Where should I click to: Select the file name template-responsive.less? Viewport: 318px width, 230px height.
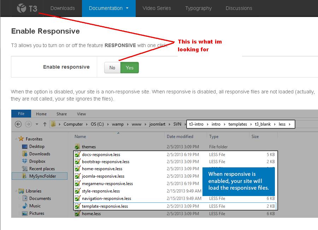105,206
